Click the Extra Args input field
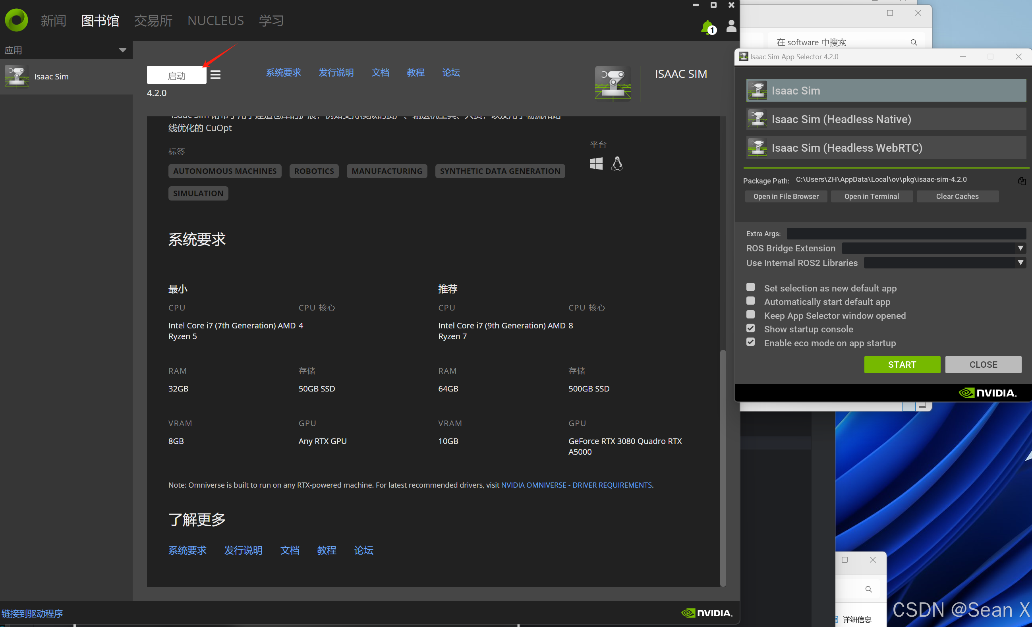This screenshot has height=627, width=1032. click(x=906, y=233)
